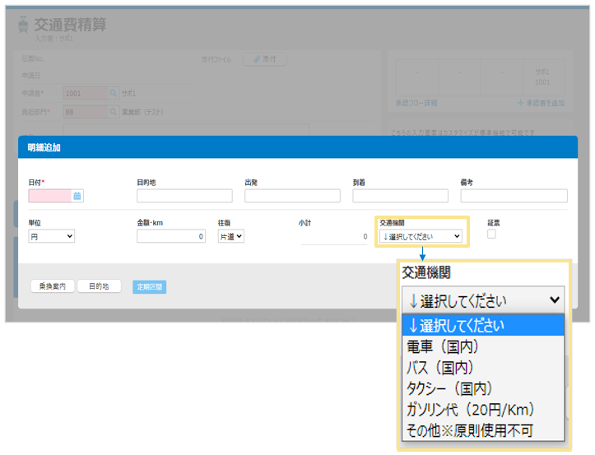Click the train icon beside 交通費精算 title
The width and height of the screenshot is (595, 455).
[22, 26]
